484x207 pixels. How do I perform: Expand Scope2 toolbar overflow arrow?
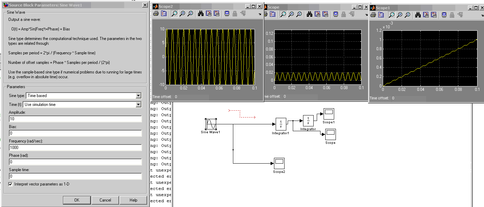[x=260, y=14]
